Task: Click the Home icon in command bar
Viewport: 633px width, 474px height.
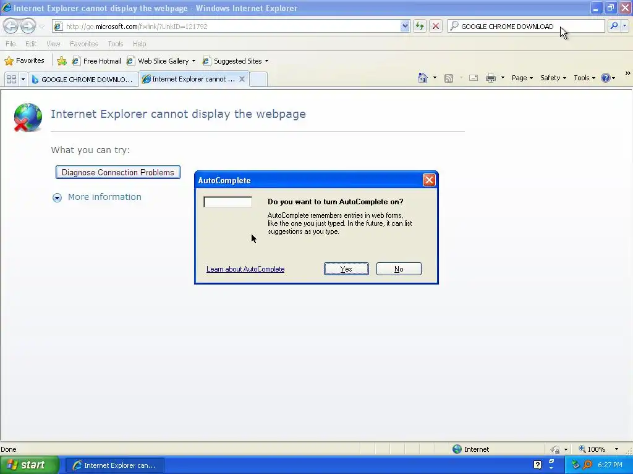Action: point(423,78)
